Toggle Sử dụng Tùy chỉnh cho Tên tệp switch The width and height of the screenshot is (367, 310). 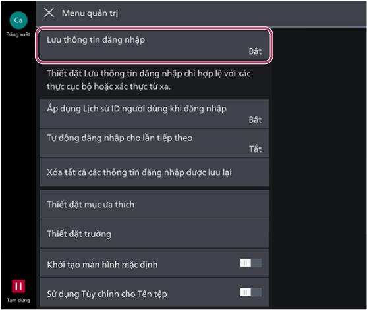250,292
